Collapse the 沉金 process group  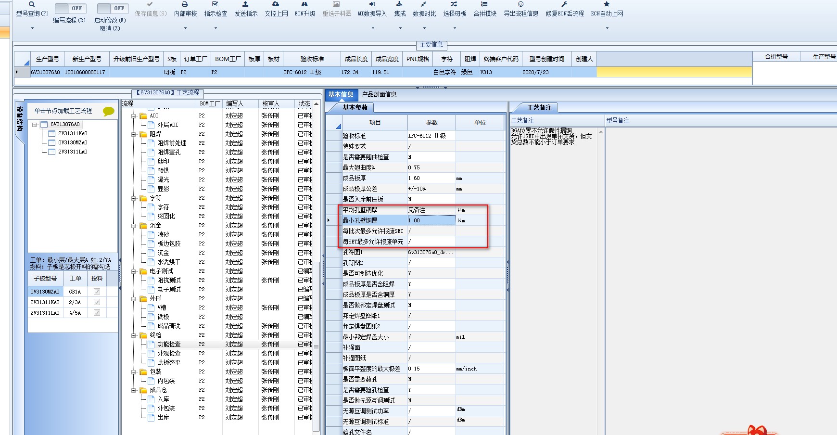pos(134,226)
